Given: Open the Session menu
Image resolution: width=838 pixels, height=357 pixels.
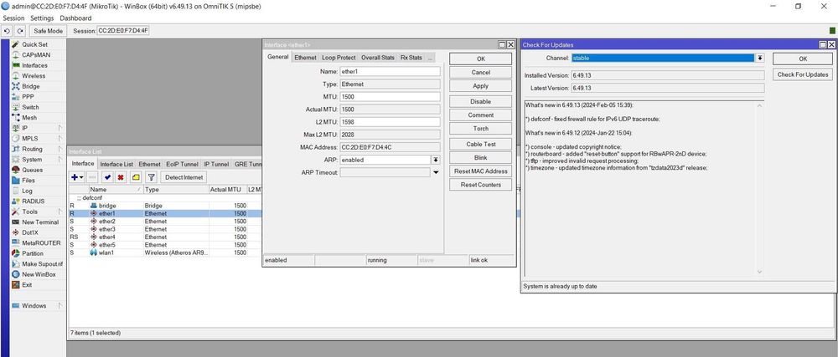Looking at the screenshot, I should point(13,18).
